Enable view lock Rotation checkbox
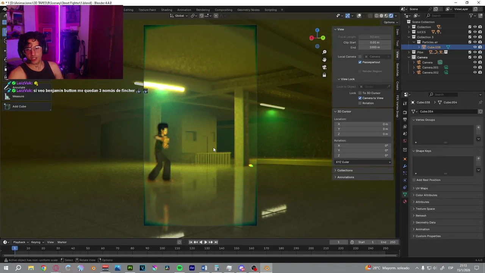 tap(360, 103)
